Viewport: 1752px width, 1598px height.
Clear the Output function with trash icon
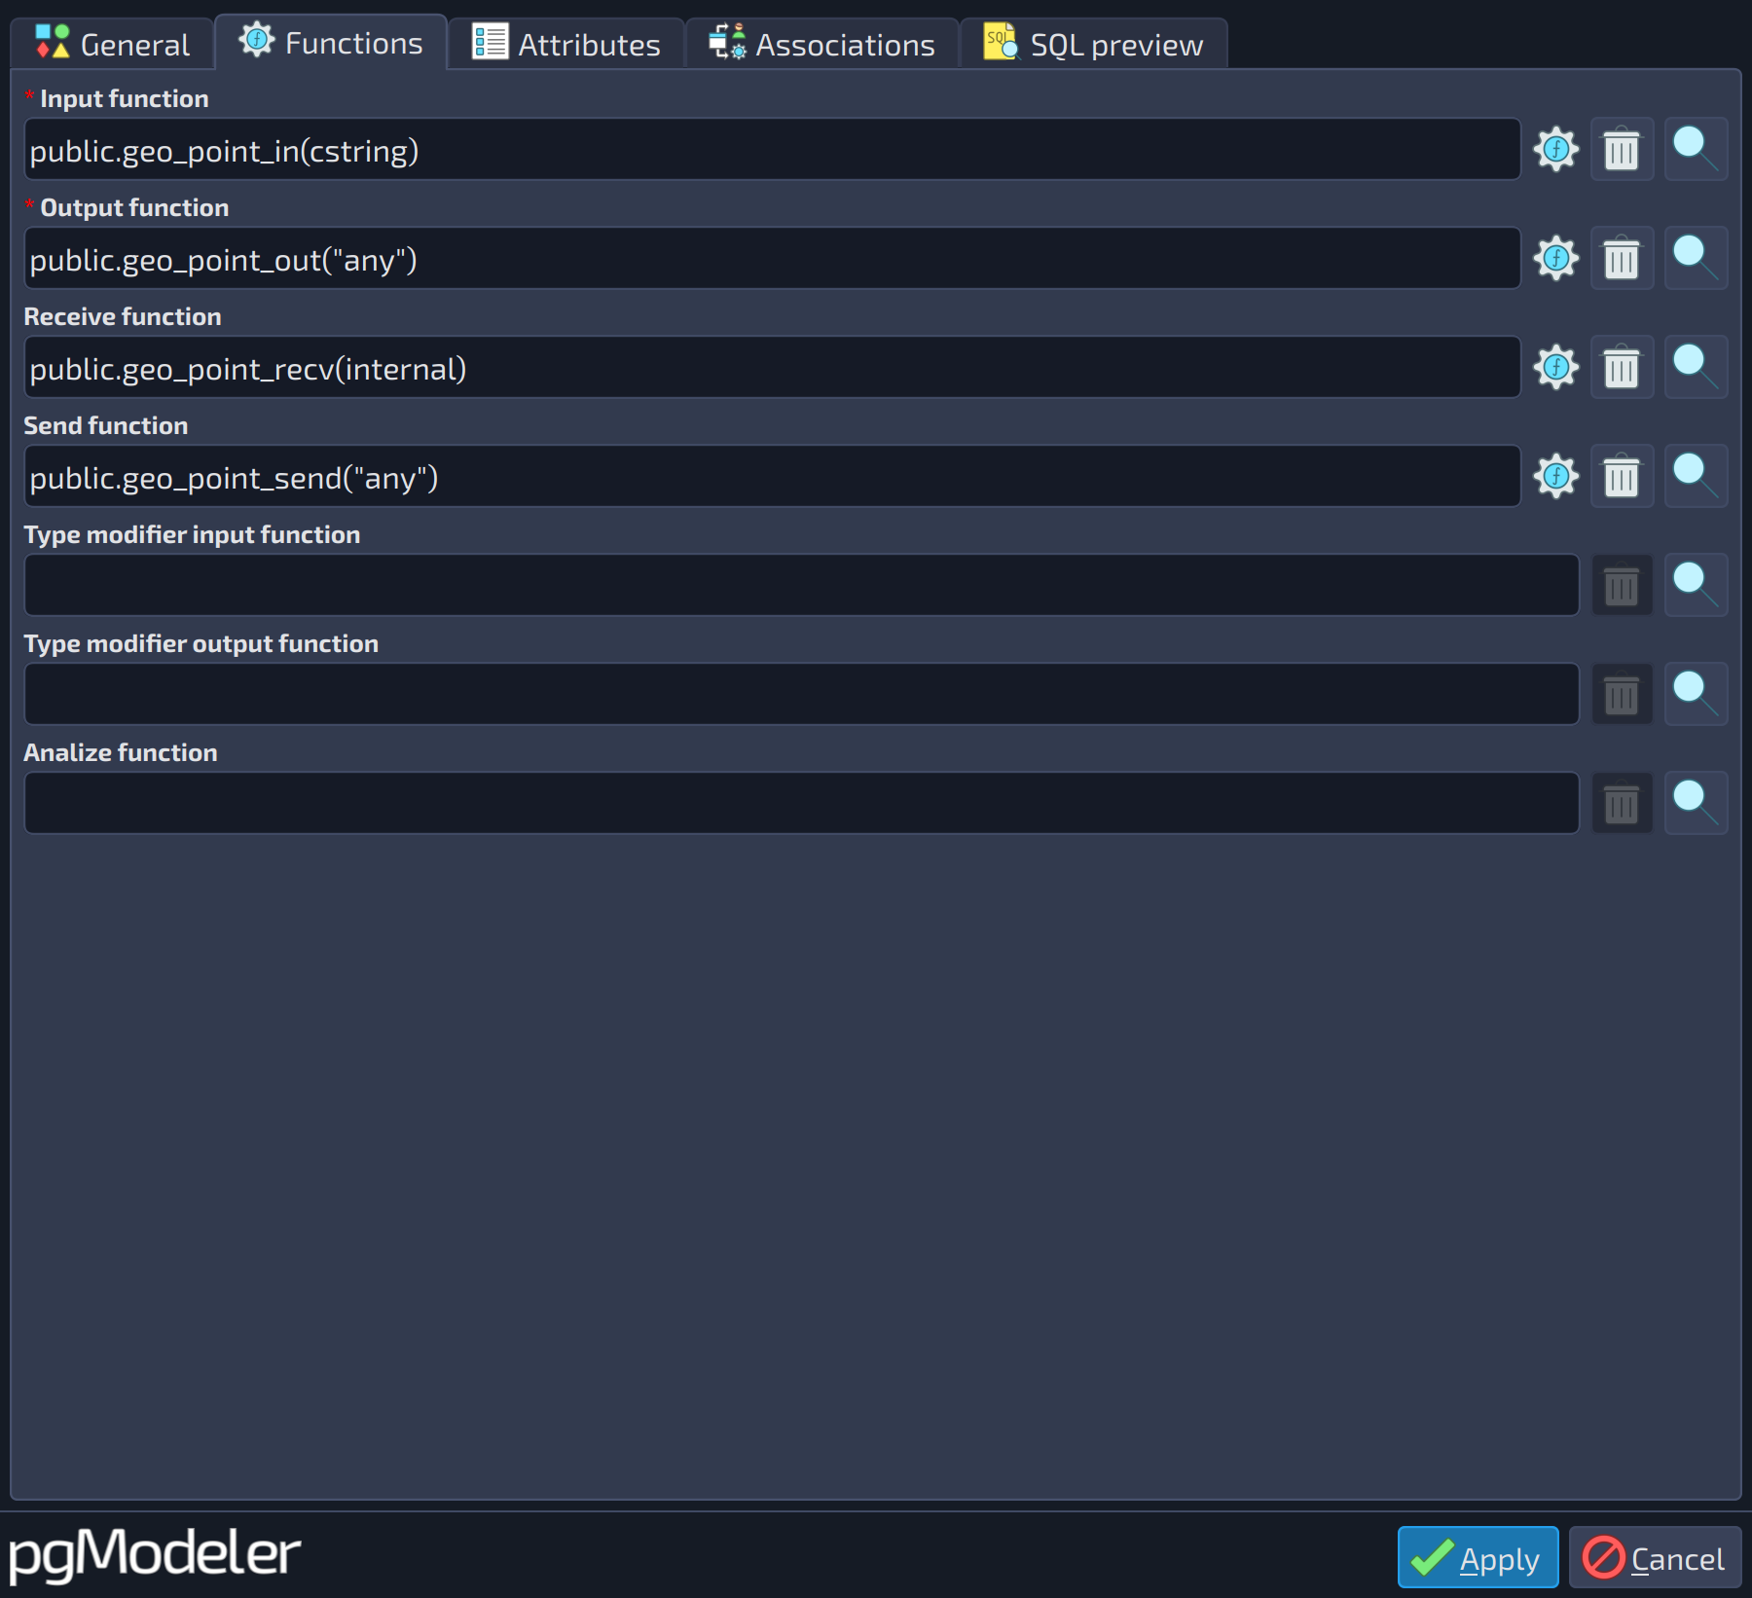(1622, 259)
